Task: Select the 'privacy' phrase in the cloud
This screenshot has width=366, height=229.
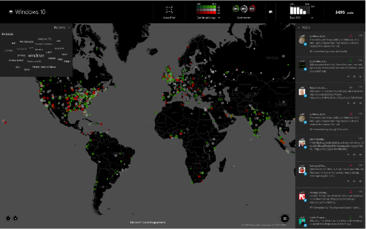Action: coord(21,55)
